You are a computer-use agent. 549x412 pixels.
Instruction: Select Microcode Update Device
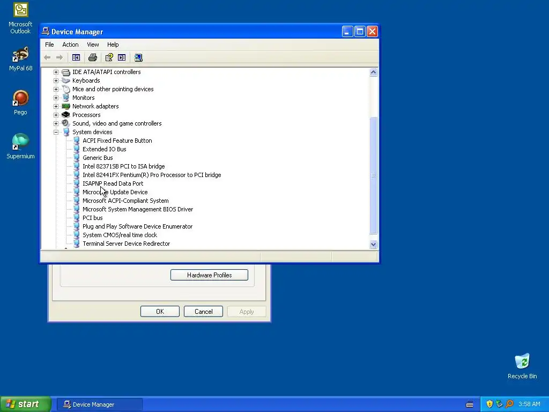coord(115,192)
